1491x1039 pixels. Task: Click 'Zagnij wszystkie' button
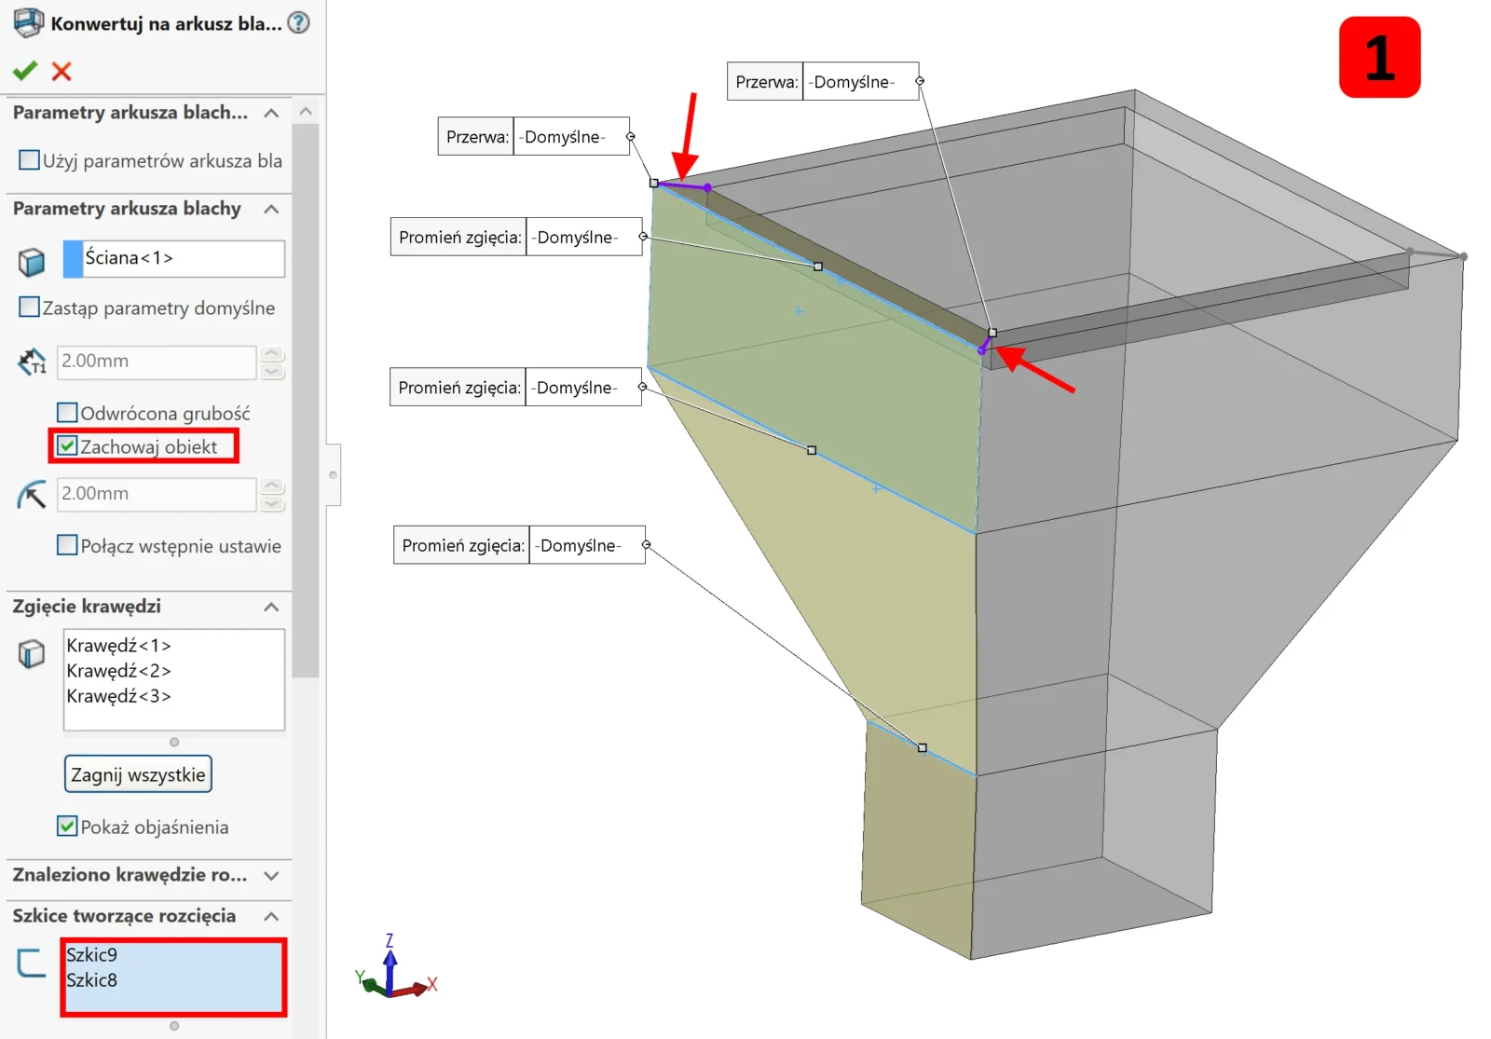pos(138,774)
